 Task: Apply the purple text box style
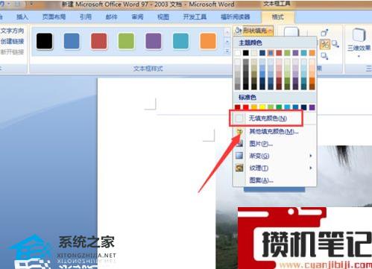(154, 41)
